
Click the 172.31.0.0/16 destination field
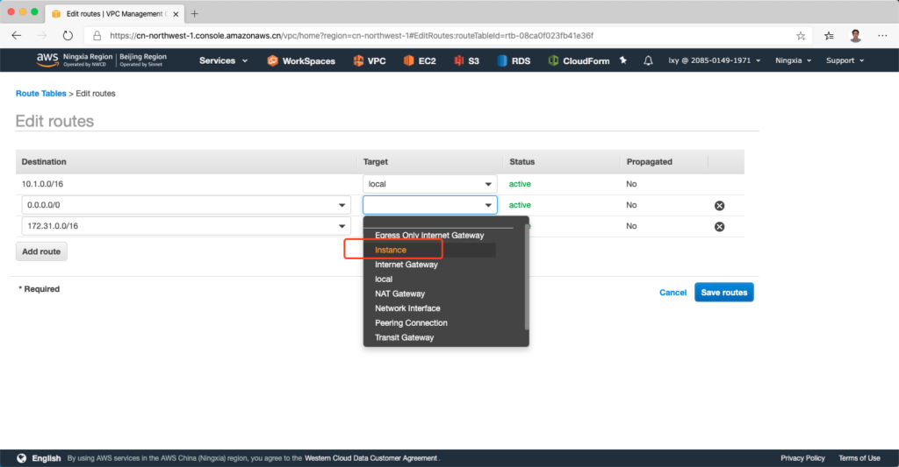pyautogui.click(x=176, y=226)
